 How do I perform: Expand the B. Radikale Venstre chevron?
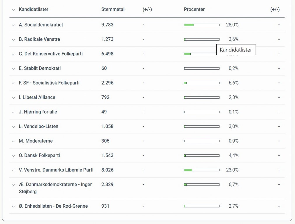tap(13, 40)
